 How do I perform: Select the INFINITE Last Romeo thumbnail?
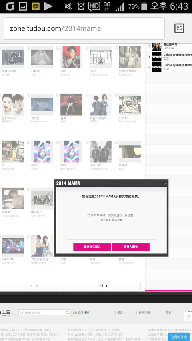point(42,199)
